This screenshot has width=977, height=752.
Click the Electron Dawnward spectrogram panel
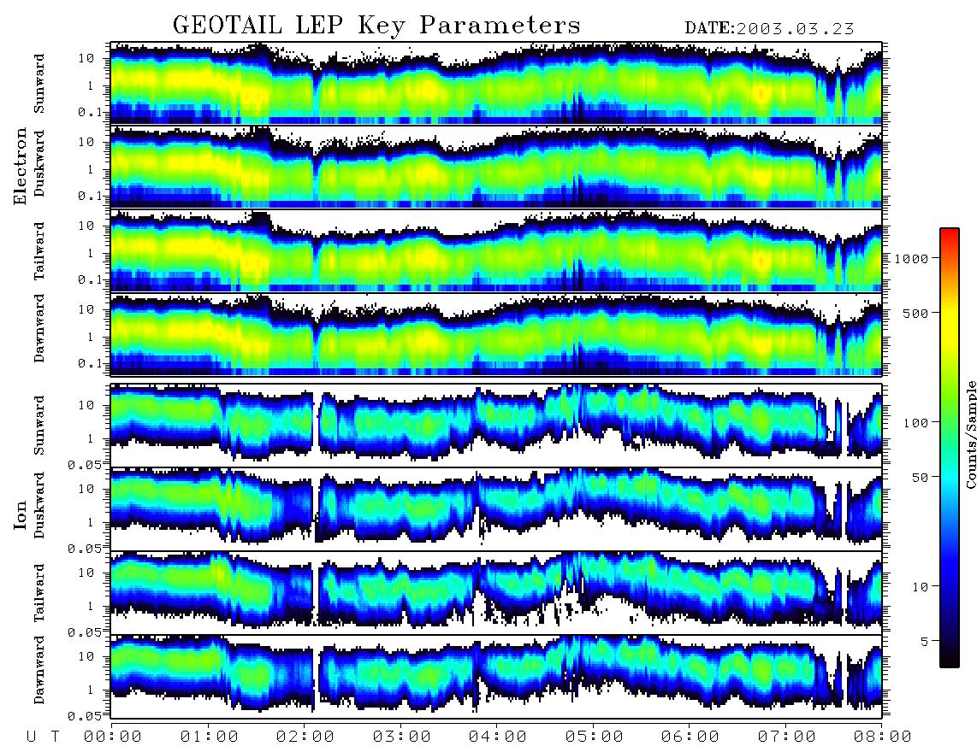[x=496, y=334]
